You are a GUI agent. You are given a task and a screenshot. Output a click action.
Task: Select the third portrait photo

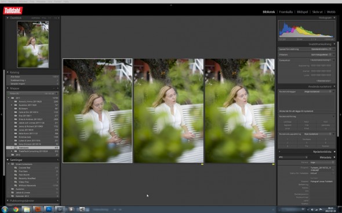pos(240,111)
